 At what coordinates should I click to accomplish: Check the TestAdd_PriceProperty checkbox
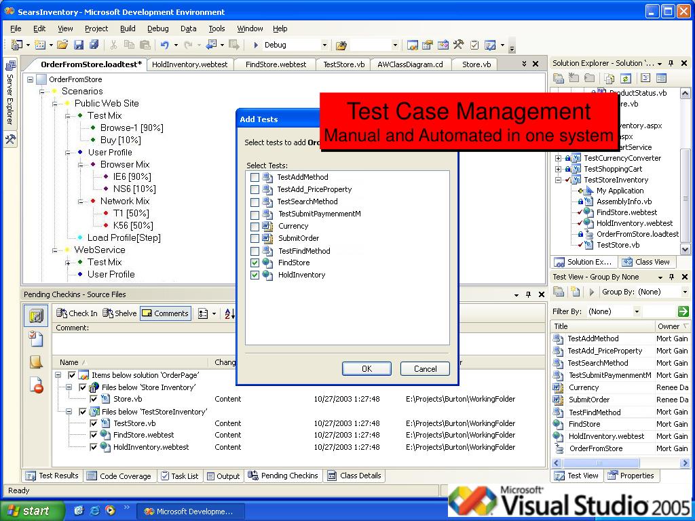[255, 190]
